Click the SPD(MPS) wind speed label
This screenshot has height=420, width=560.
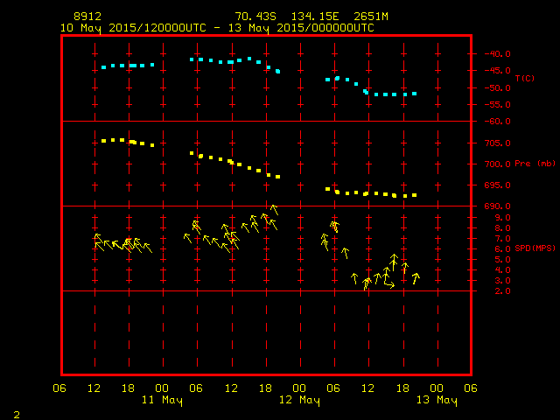[x=535, y=248]
